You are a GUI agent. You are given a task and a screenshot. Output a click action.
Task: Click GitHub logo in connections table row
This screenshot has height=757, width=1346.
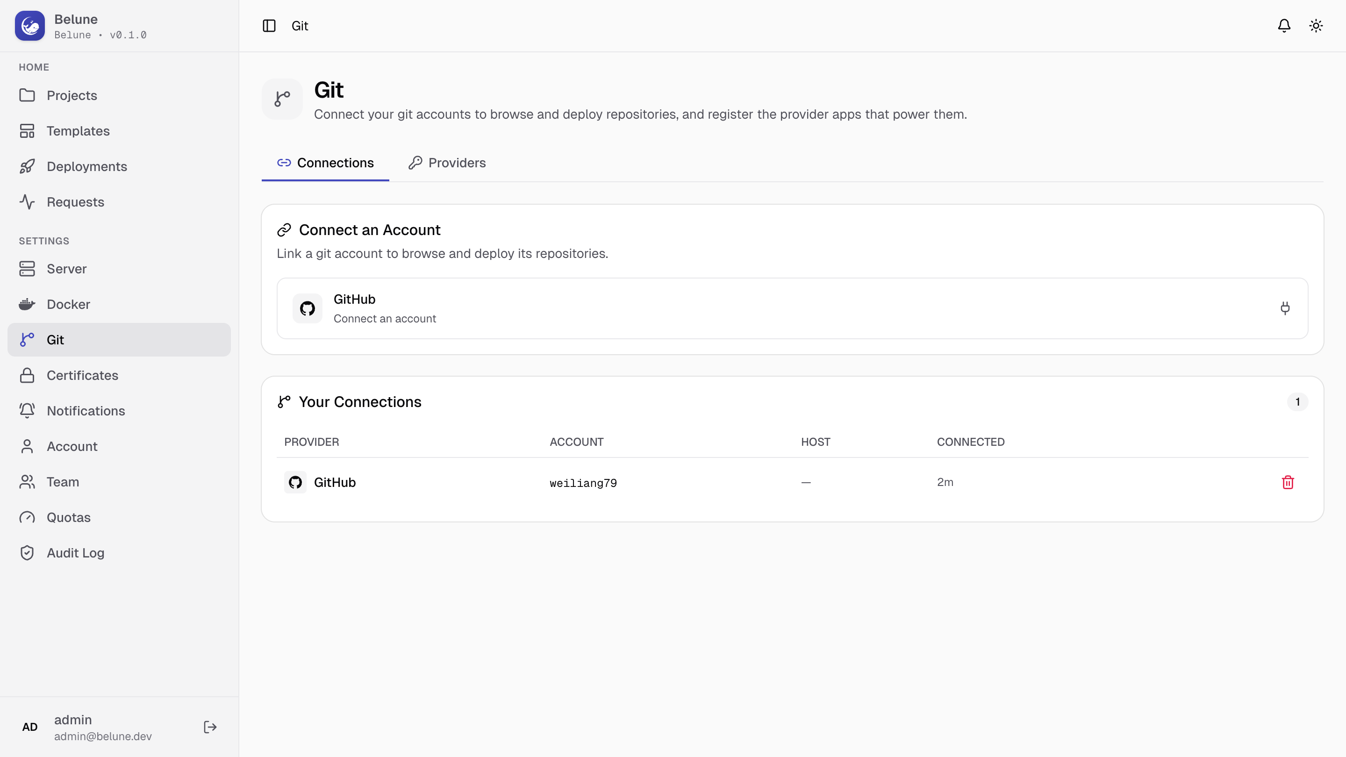tap(295, 482)
